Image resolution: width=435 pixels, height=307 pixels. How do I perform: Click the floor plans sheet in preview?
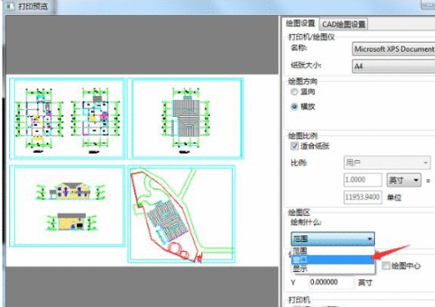coord(68,118)
